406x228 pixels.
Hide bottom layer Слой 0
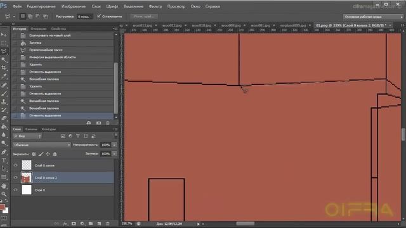point(15,190)
